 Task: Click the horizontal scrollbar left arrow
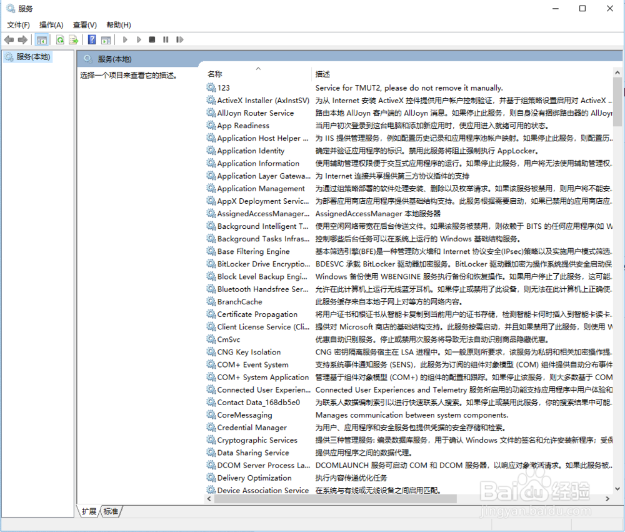pyautogui.click(x=209, y=498)
